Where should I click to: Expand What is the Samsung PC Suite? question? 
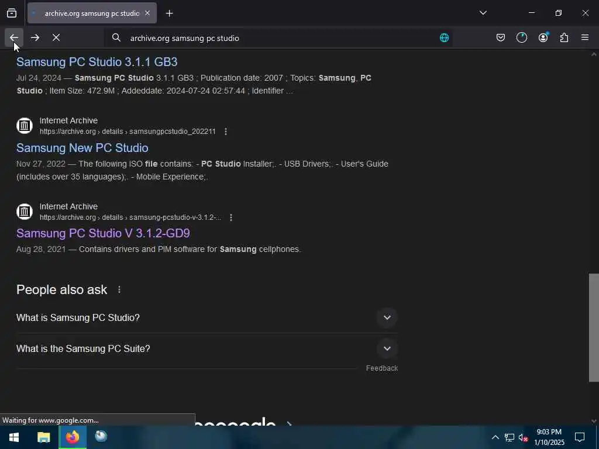206,348
